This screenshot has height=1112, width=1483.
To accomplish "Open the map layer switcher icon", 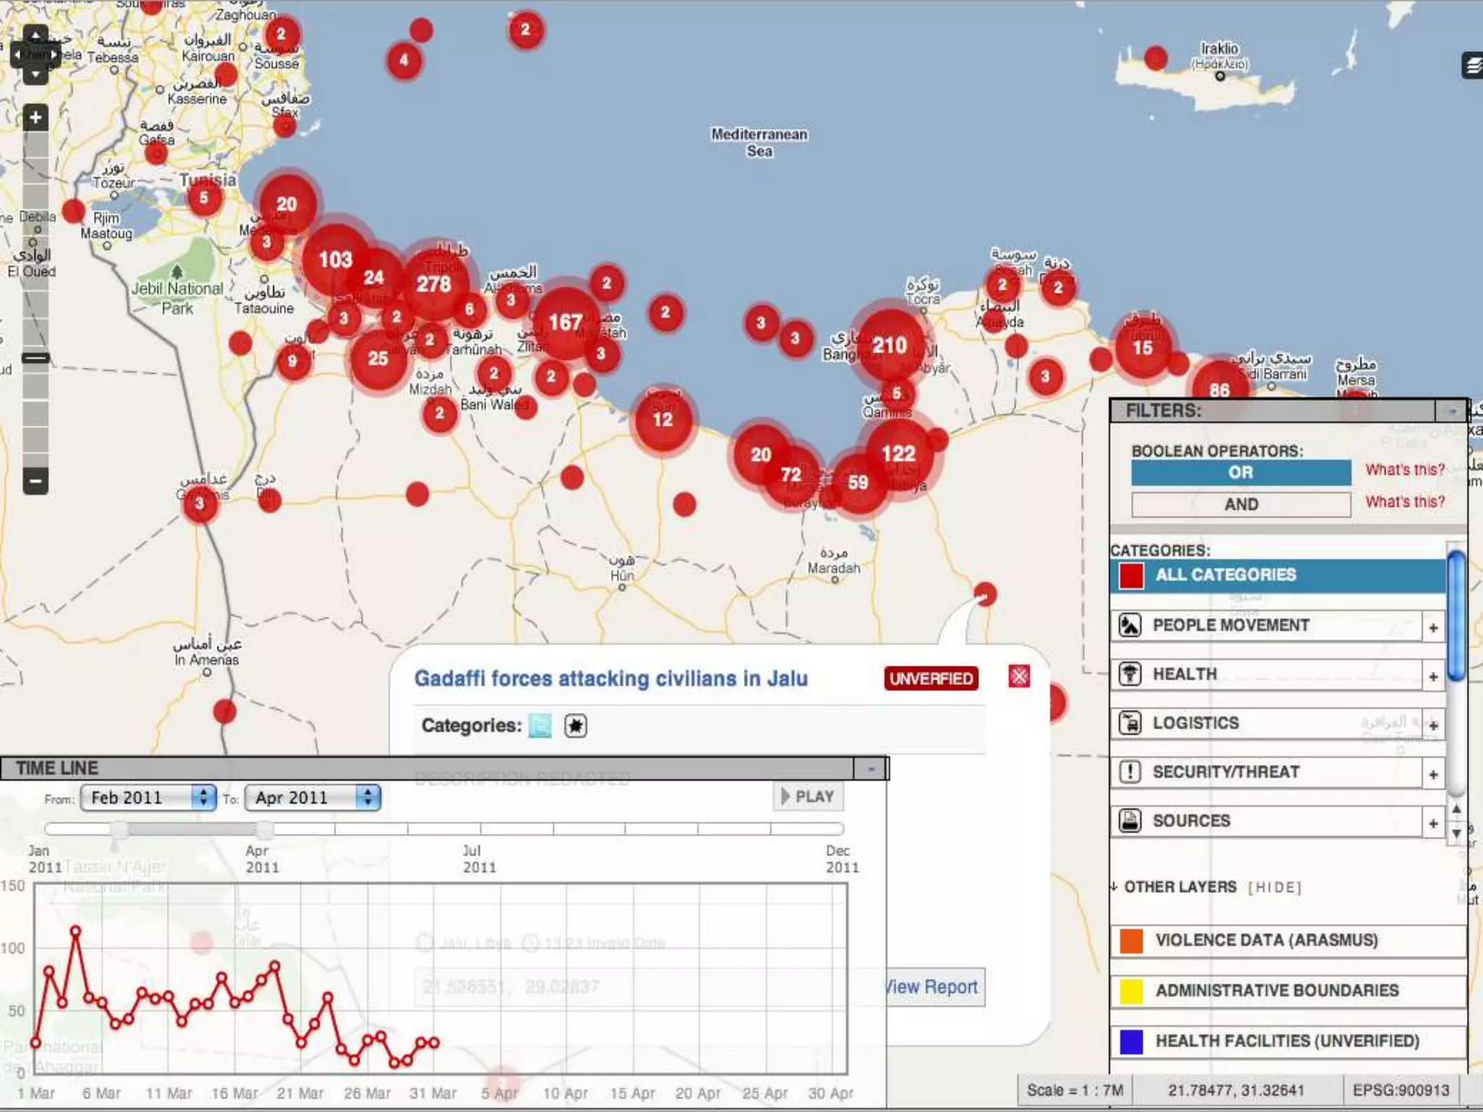I will [x=1472, y=67].
